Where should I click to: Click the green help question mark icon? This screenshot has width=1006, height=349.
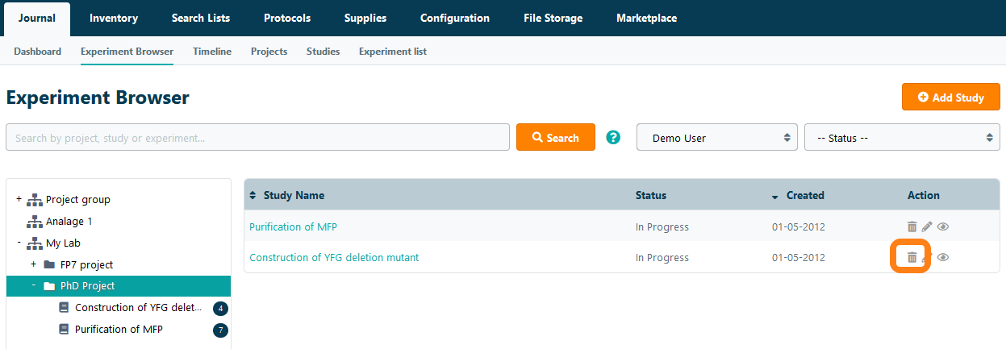click(613, 138)
